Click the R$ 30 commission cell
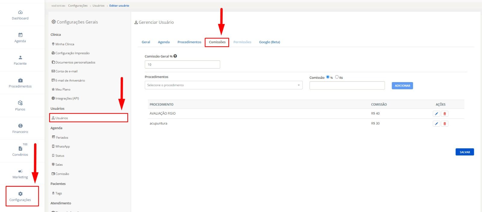The height and width of the screenshot is (212, 482). coord(375,123)
